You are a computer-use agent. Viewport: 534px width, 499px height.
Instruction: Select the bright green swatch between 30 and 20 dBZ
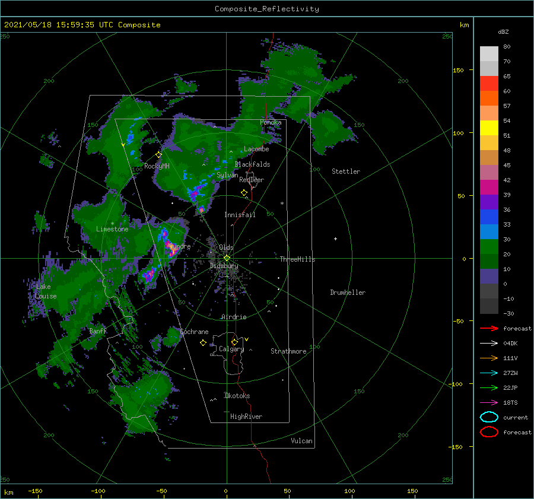[489, 247]
